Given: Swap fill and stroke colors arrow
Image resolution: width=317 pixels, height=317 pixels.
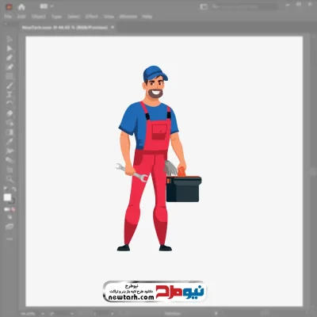Looking at the screenshot, I should tap(14, 189).
